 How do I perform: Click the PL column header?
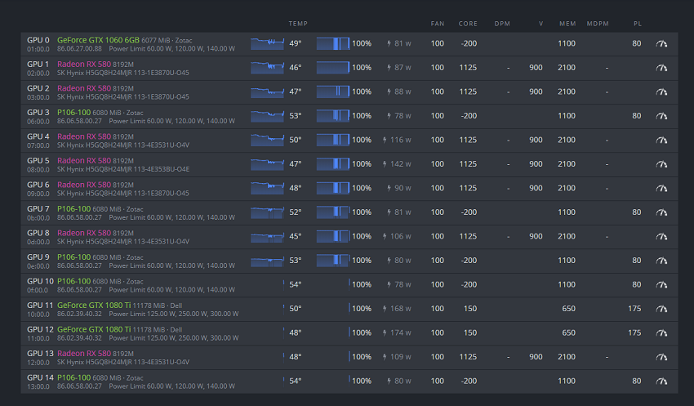(638, 24)
